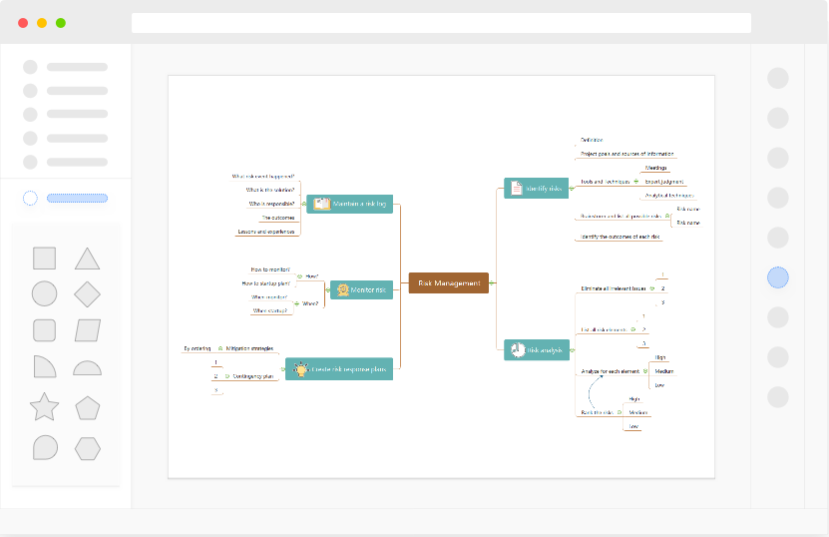Select the highlighted blue sidebar radio item
This screenshot has height=537, width=829.
pos(30,198)
